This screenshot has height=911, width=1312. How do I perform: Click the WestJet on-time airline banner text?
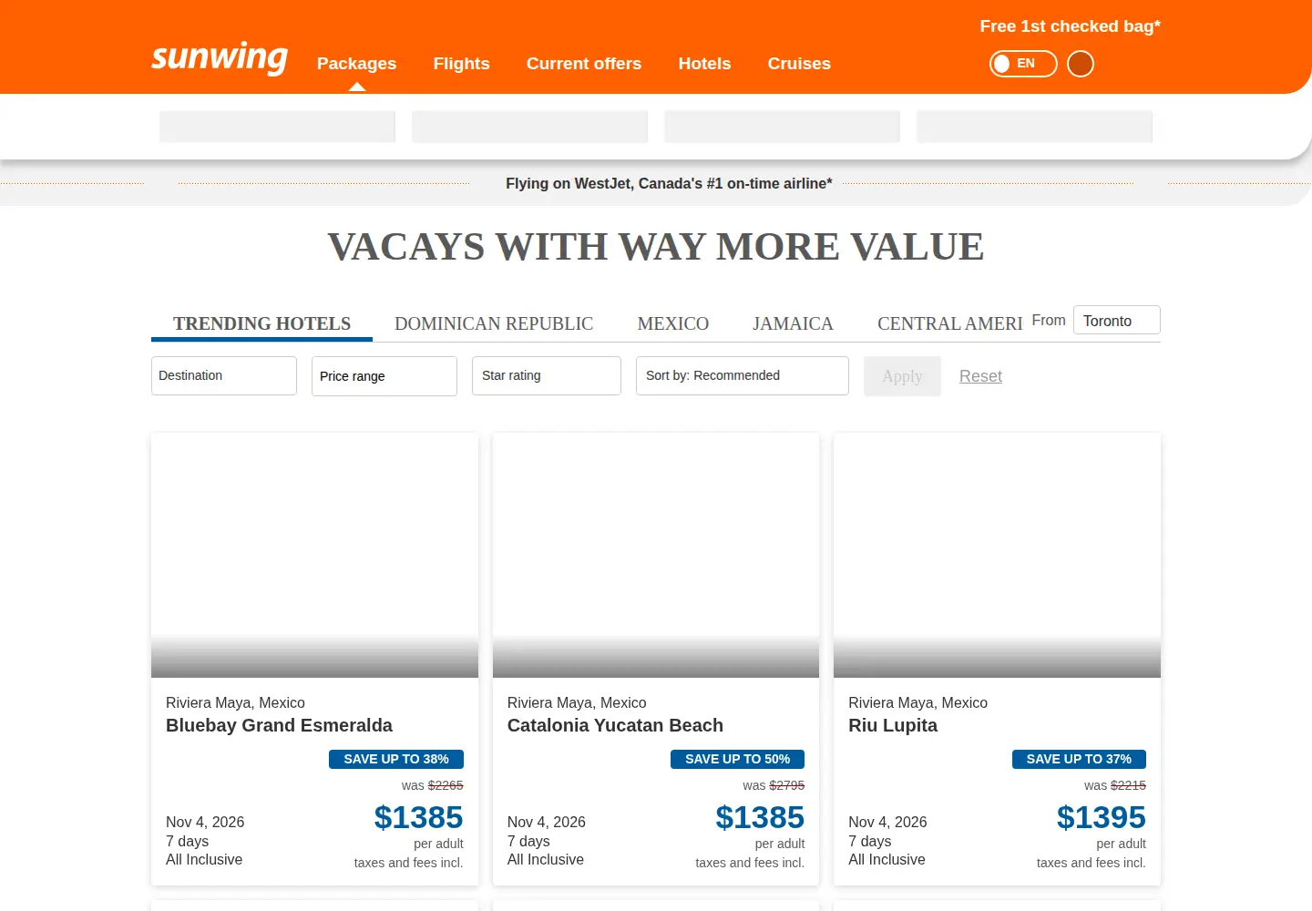(x=669, y=183)
